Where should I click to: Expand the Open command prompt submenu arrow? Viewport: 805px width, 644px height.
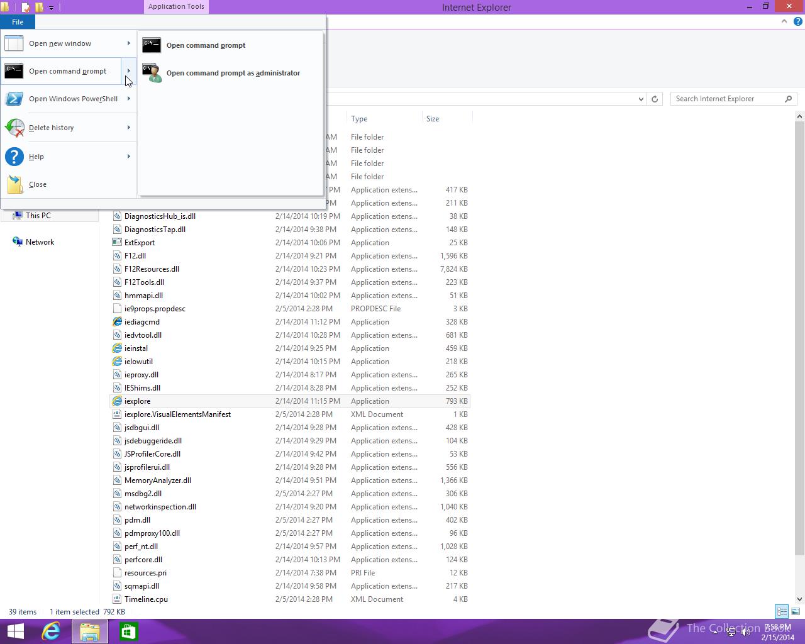pos(129,71)
